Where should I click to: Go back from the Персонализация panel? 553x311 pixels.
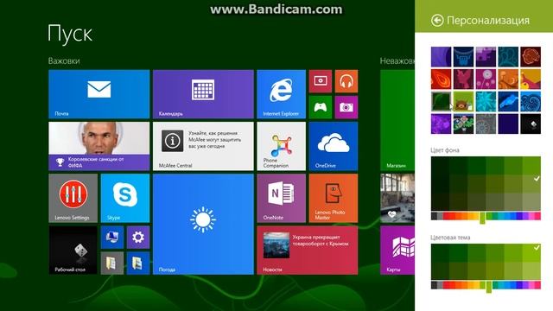437,21
